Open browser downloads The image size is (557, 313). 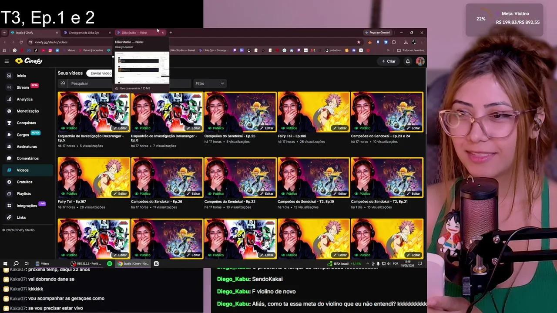[x=406, y=42]
